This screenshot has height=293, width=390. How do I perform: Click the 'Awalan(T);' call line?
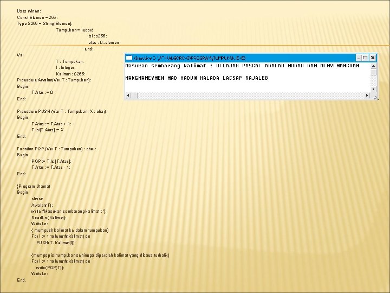click(42, 205)
